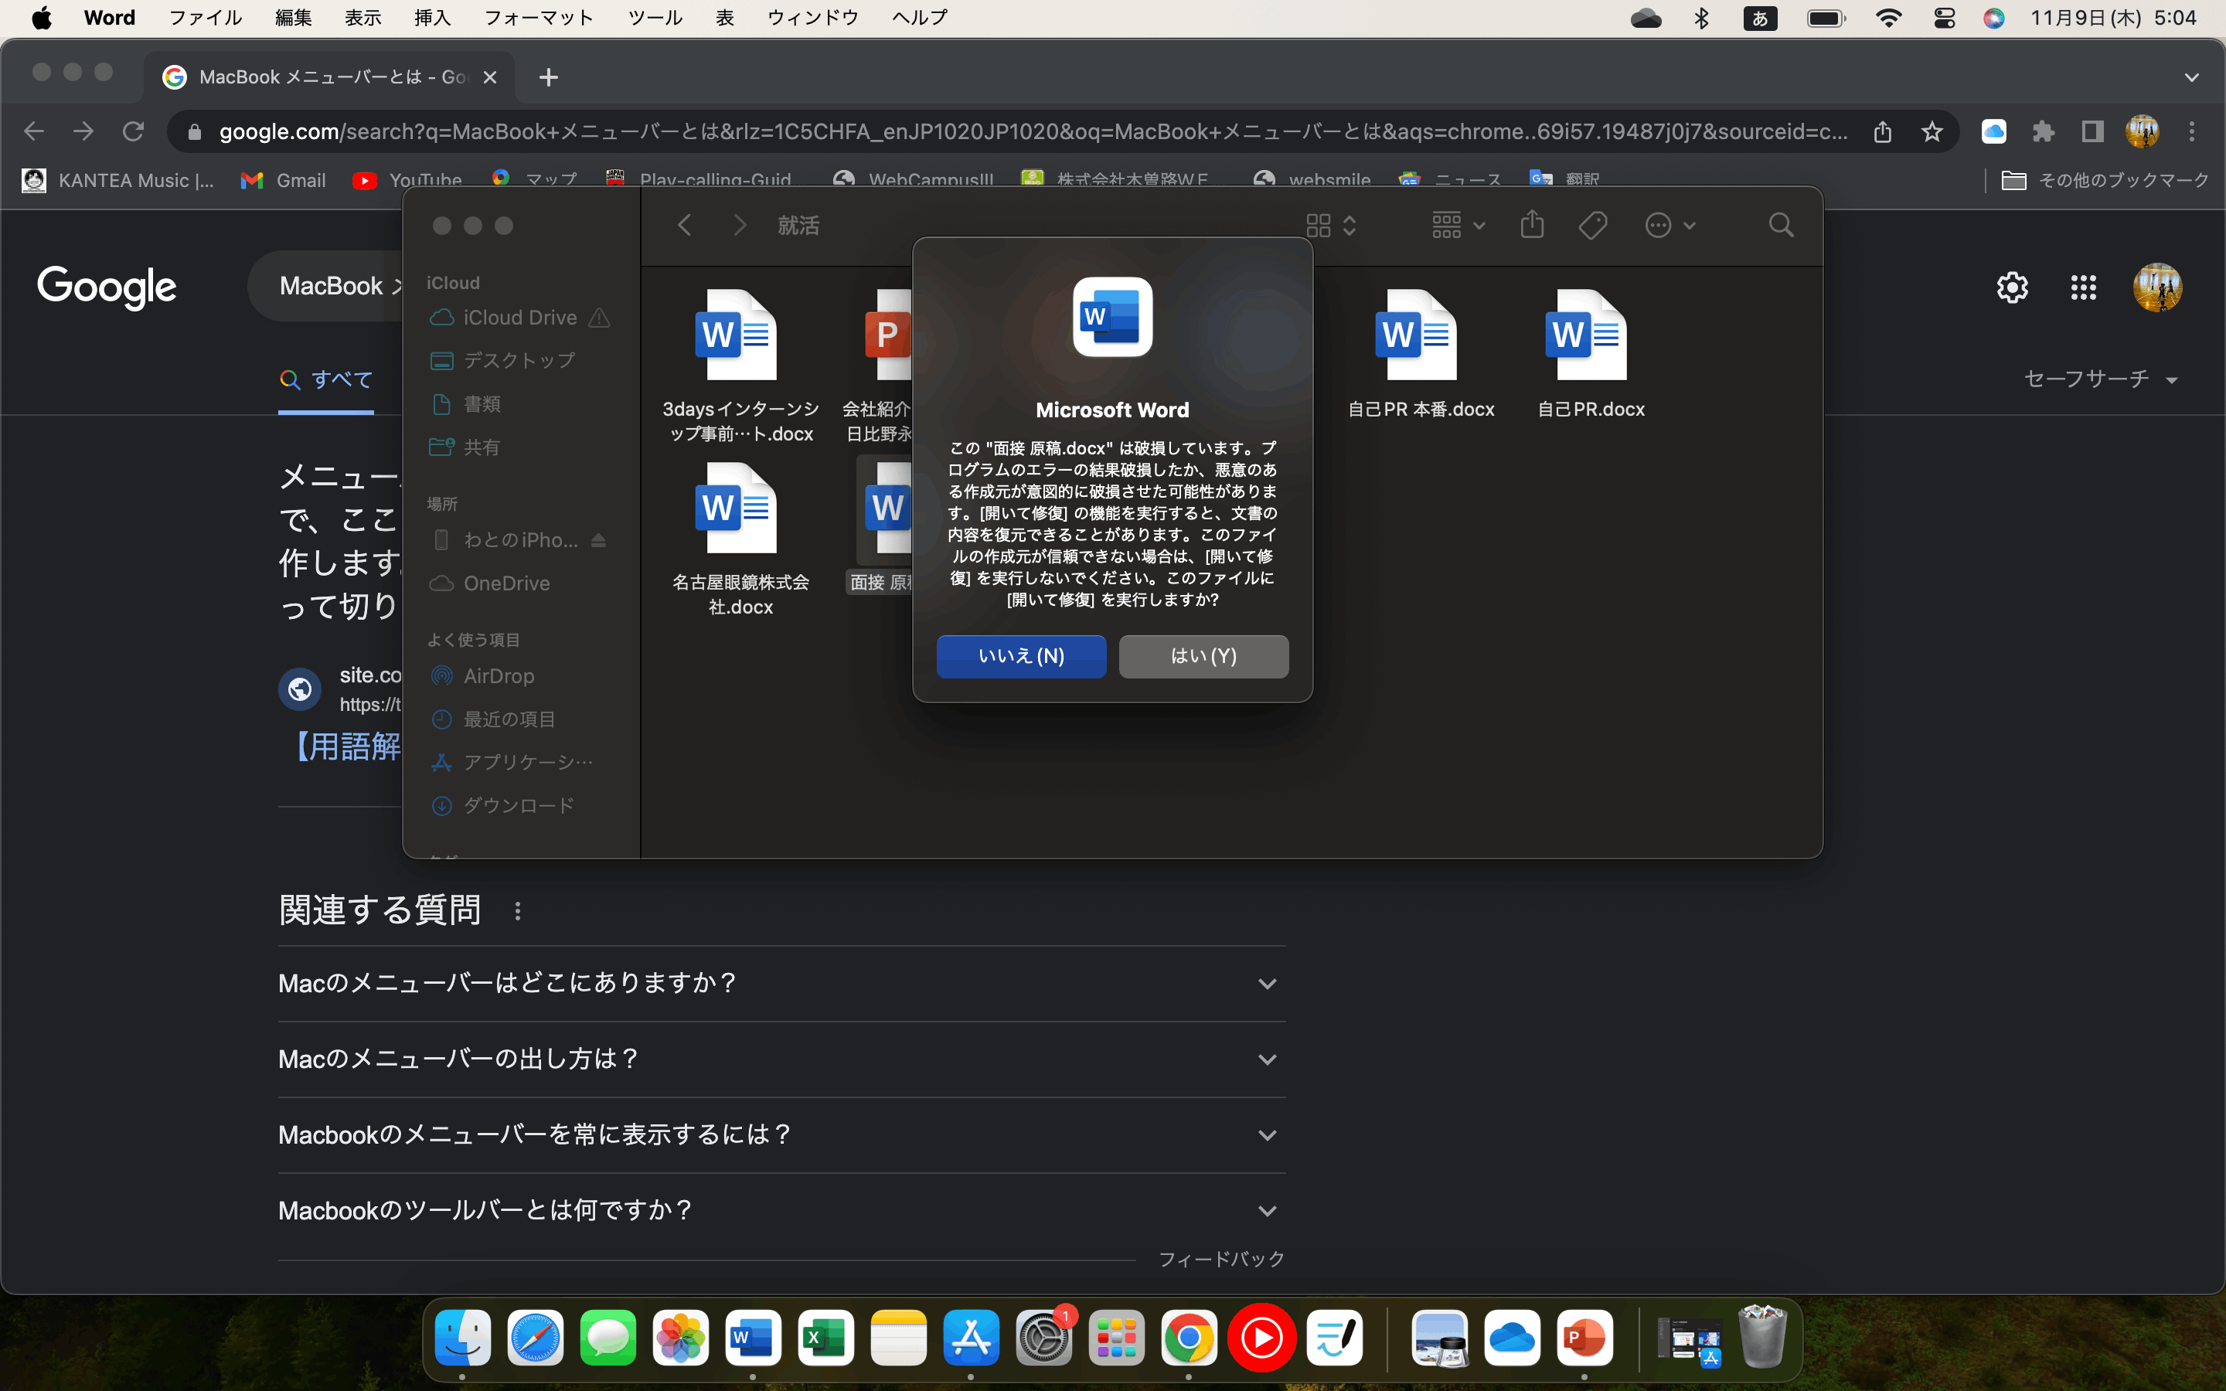Screen dimensions: 2226x1391
Task: Click Chrome extensions puzzle icon
Action: (2043, 131)
